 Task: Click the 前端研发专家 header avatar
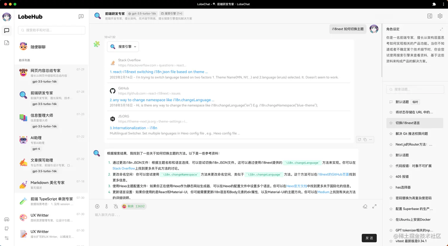tap(97, 16)
